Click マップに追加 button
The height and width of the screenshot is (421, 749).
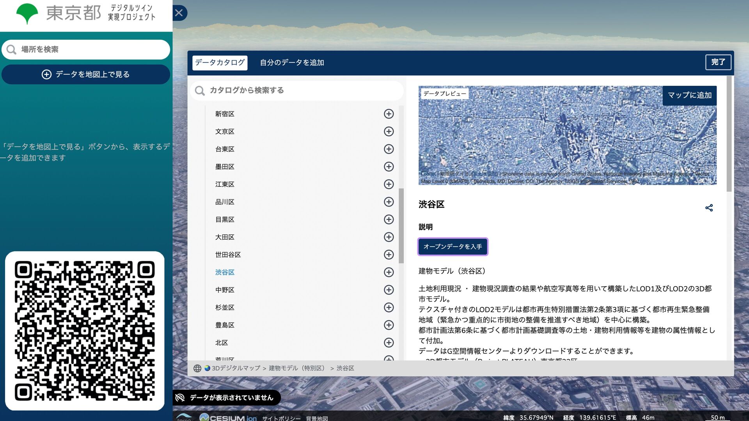[x=689, y=96]
